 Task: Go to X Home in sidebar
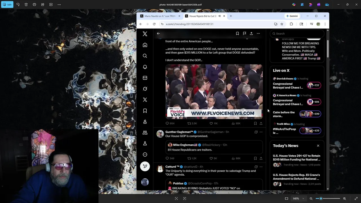point(145,45)
